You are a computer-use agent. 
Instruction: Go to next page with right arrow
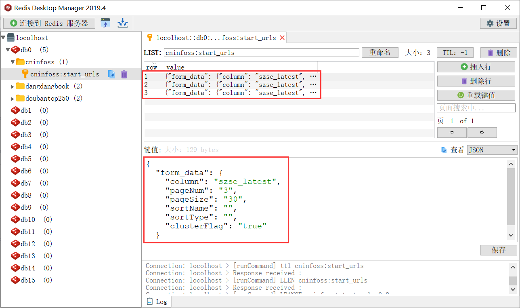coord(482,133)
